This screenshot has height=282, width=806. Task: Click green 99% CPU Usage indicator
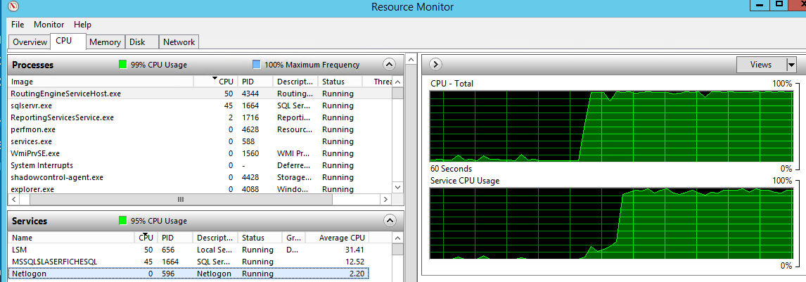tap(123, 65)
